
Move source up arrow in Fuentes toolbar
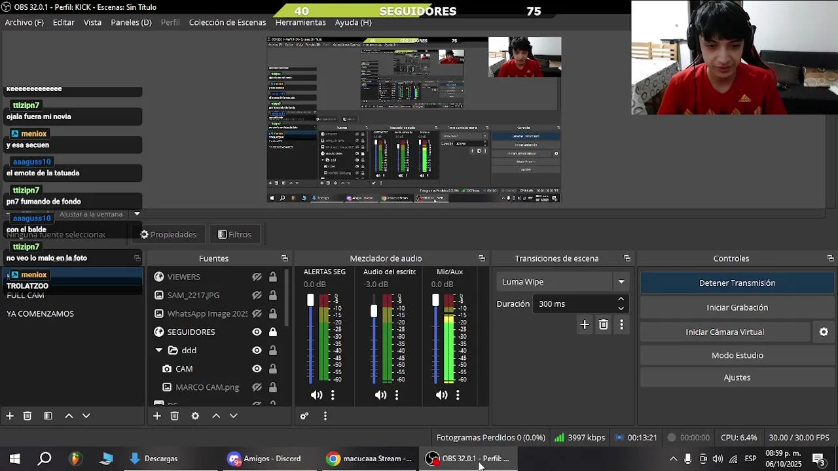(216, 416)
